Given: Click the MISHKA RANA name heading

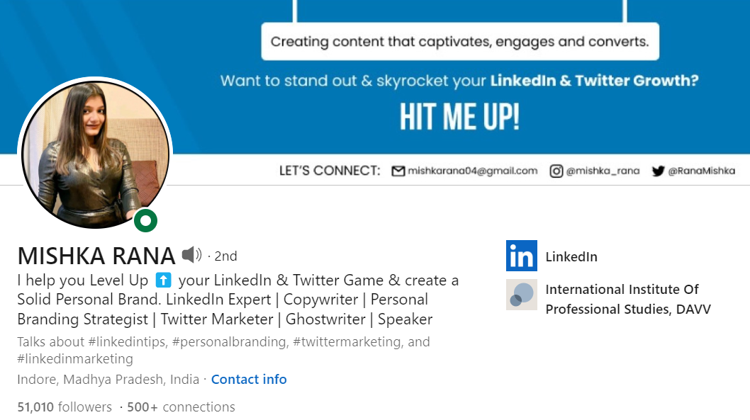Looking at the screenshot, I should [96, 256].
